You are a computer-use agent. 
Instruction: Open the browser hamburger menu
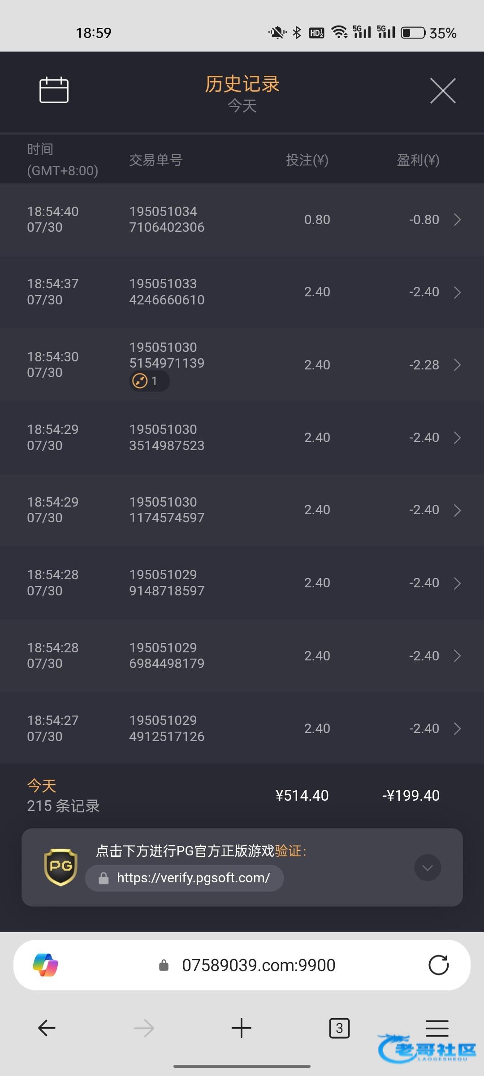click(437, 1028)
